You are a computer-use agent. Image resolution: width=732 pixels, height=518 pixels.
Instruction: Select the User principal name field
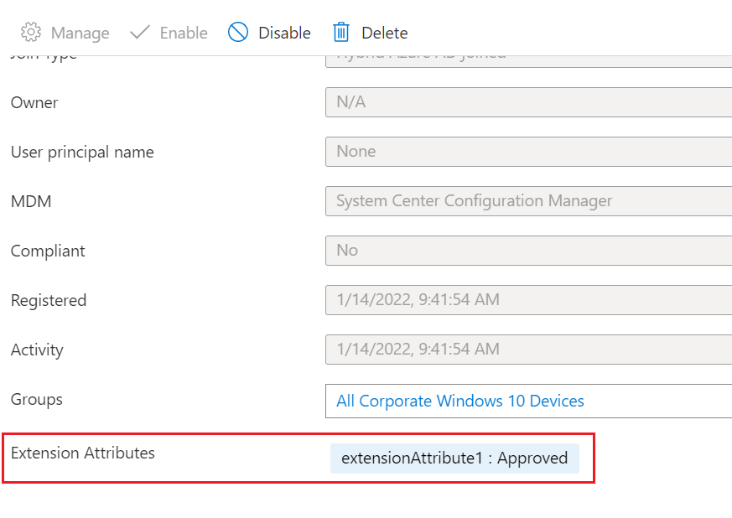point(528,152)
